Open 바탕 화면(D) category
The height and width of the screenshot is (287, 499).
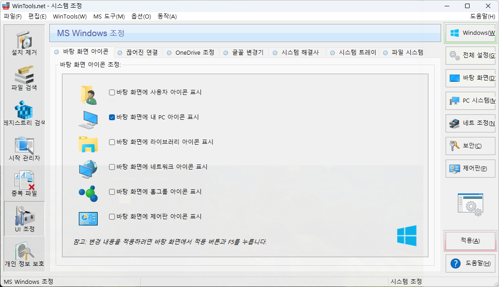tap(470, 78)
